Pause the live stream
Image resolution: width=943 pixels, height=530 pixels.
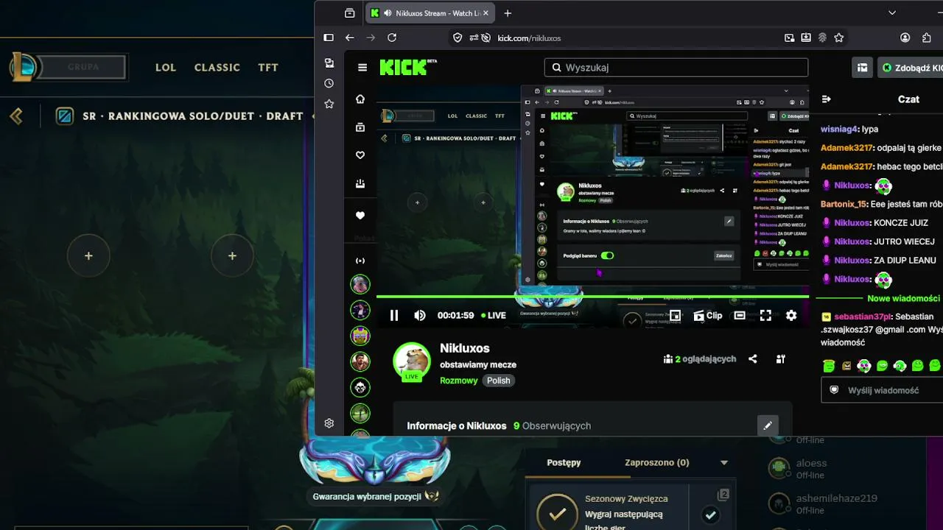coord(394,315)
